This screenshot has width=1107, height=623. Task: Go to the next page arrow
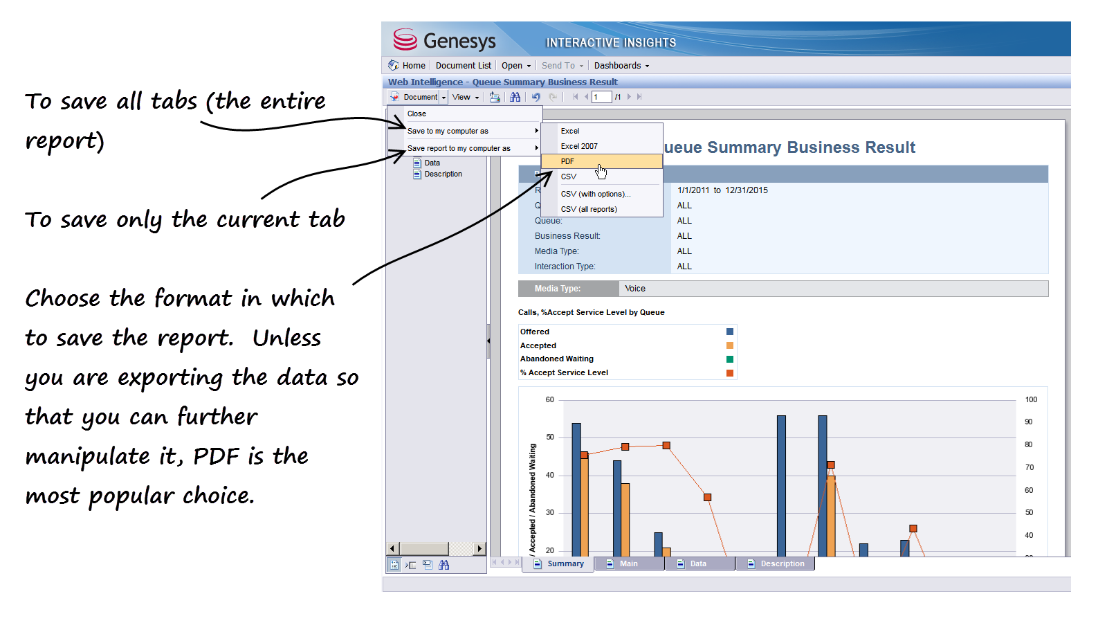(x=629, y=97)
